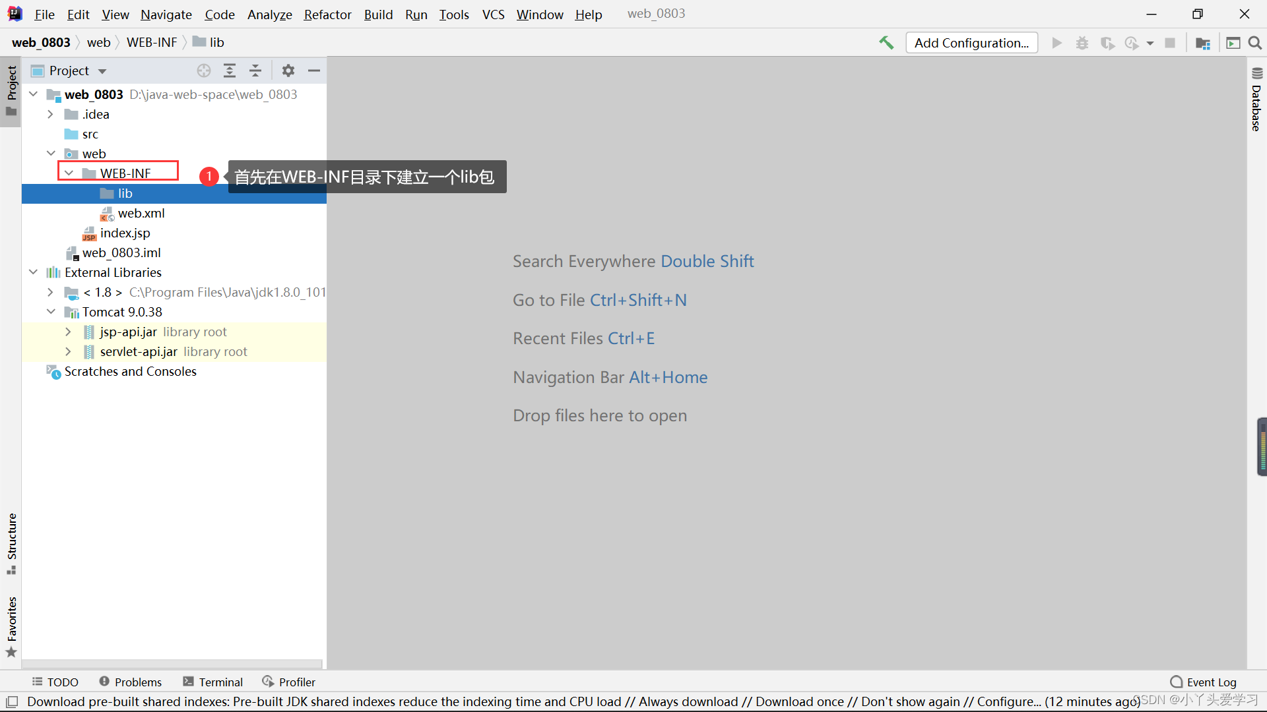Open the Navigate menu
This screenshot has width=1267, height=712.
(x=166, y=14)
